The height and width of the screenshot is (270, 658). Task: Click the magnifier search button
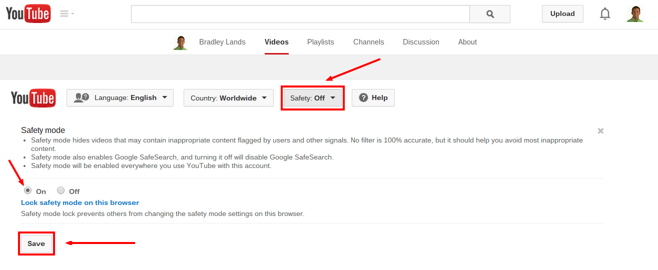(x=490, y=14)
